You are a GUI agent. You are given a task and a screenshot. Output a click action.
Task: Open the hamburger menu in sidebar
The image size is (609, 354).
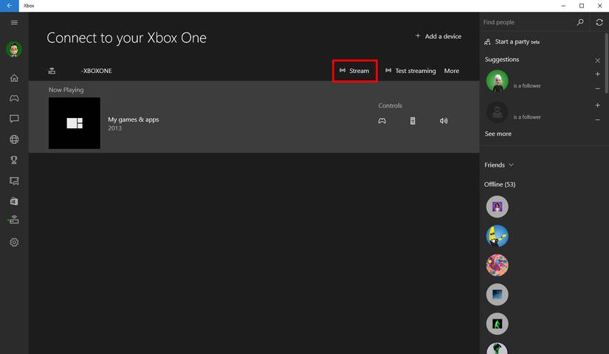pyautogui.click(x=14, y=23)
